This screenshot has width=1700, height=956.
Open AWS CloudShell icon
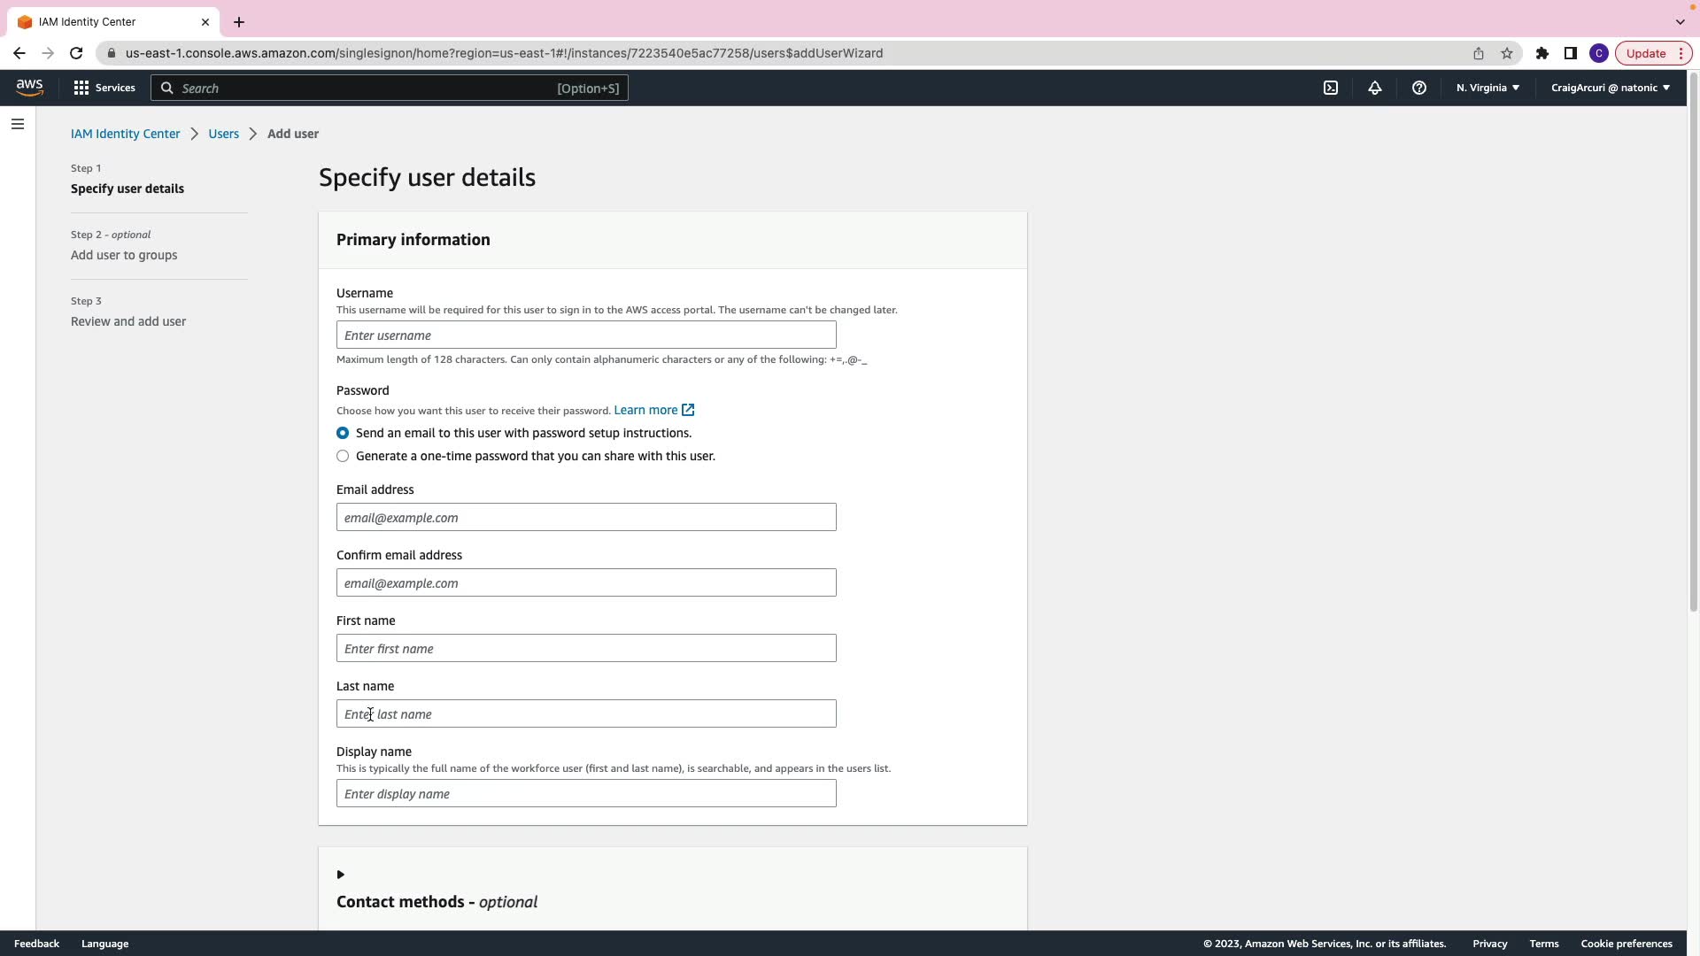1331,88
